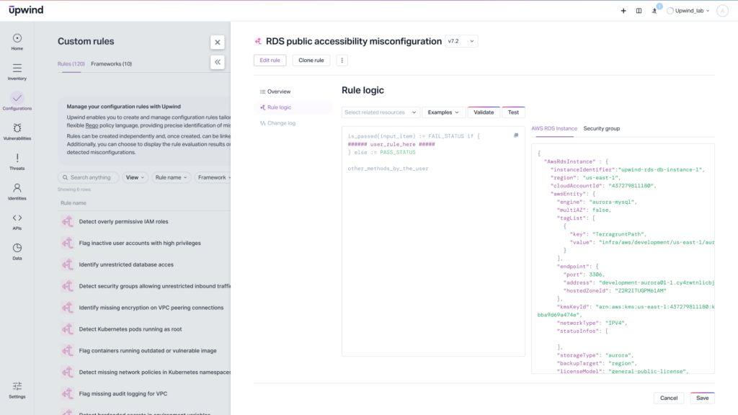
Task: Click the Rule name column header
Action: tap(74, 203)
